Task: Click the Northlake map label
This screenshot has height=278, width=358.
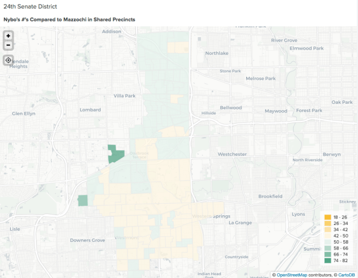Action: click(x=217, y=53)
